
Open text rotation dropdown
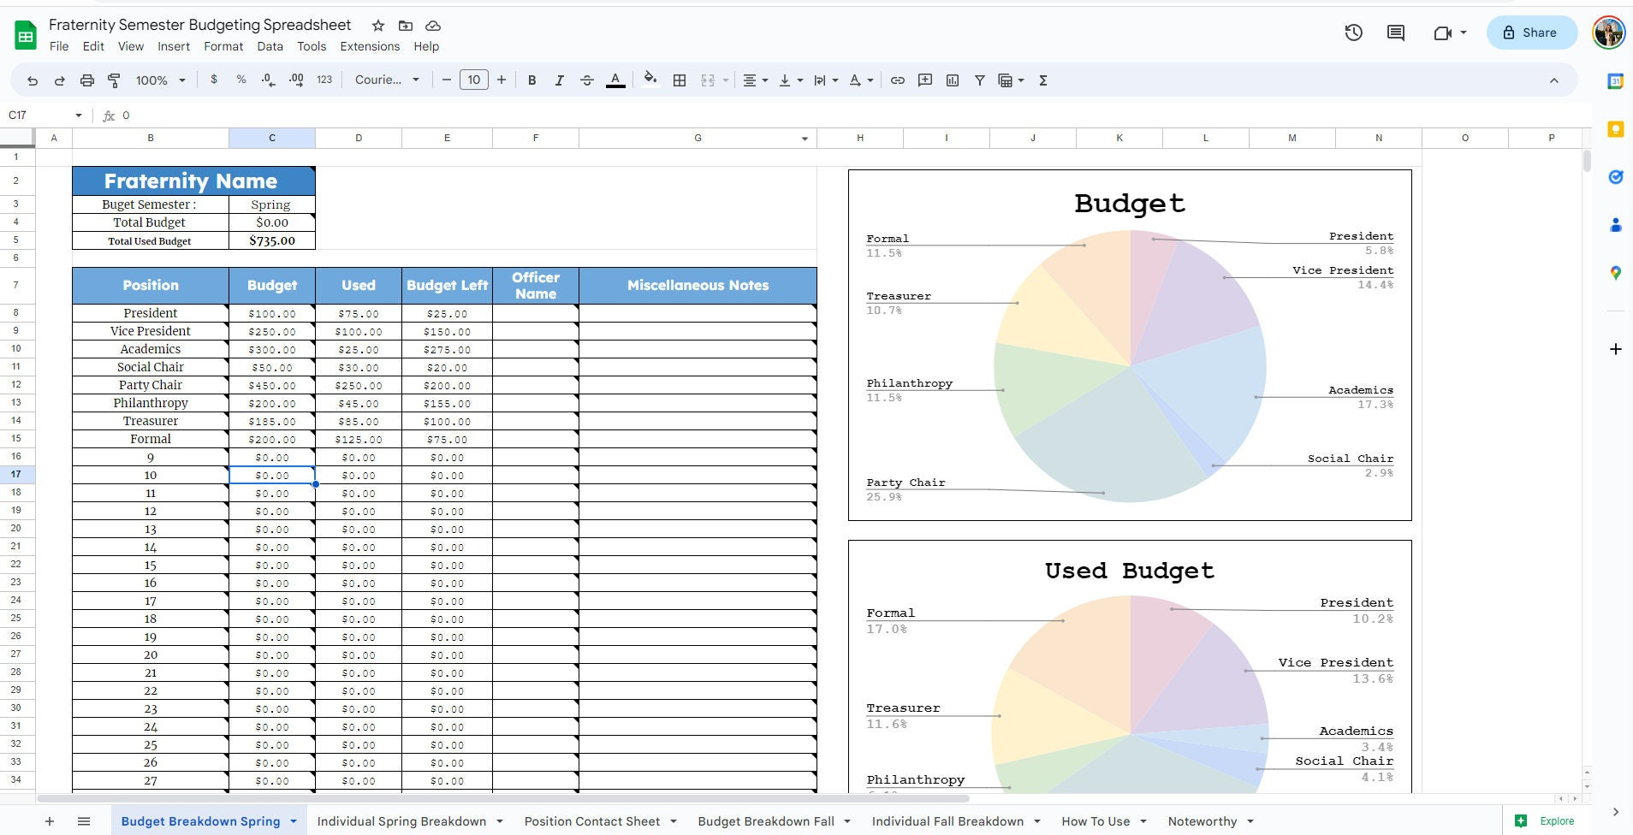point(860,80)
